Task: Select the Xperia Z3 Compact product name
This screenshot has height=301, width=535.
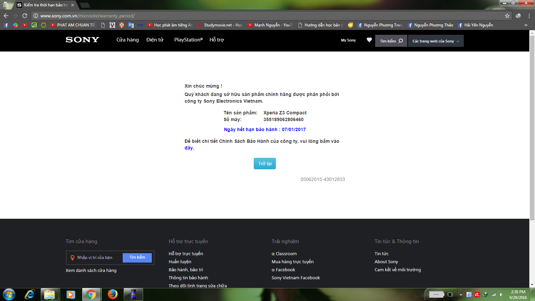Action: point(285,113)
